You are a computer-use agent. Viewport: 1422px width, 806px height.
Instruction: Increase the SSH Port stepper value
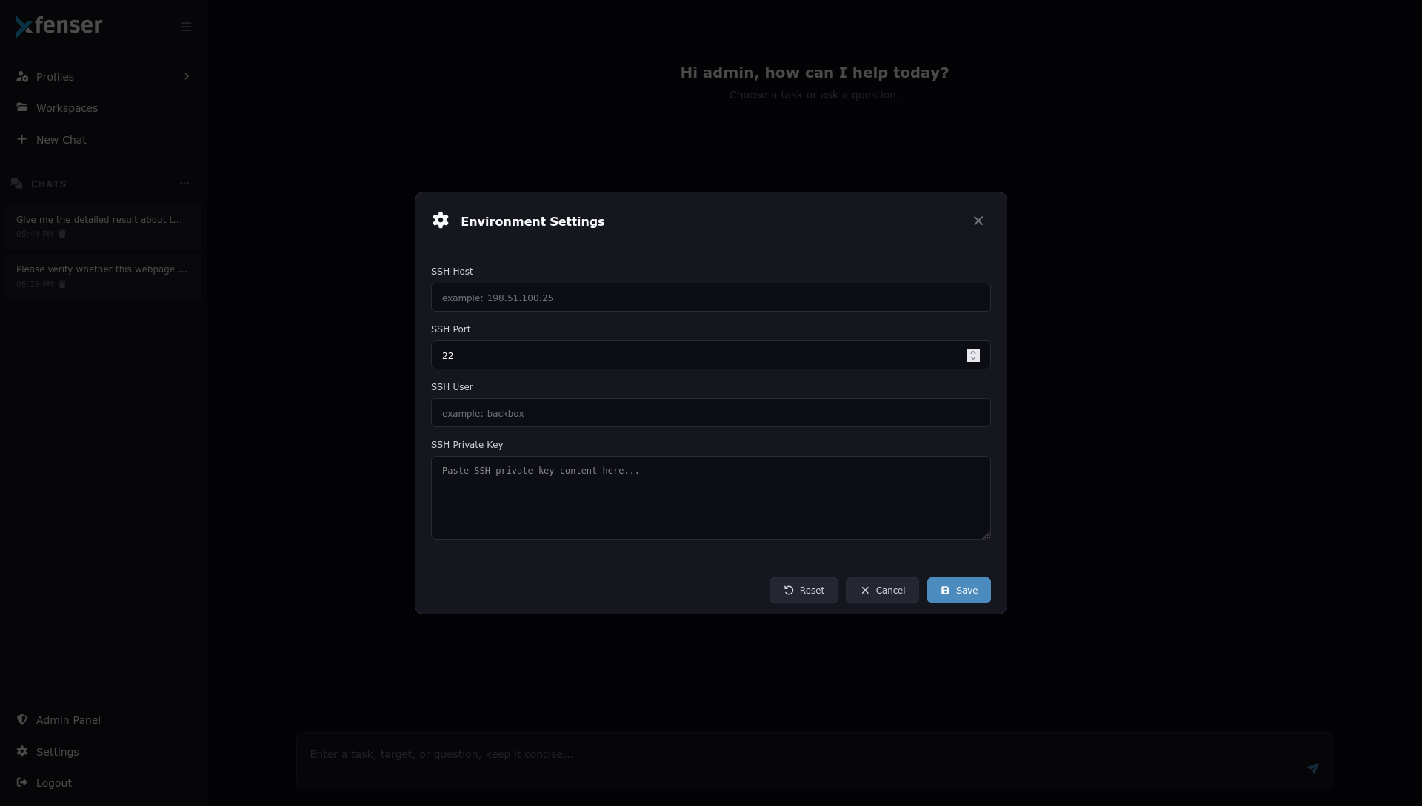click(973, 352)
